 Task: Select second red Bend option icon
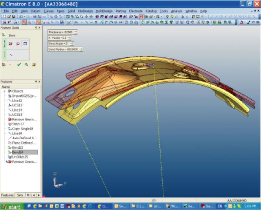coord(18,44)
